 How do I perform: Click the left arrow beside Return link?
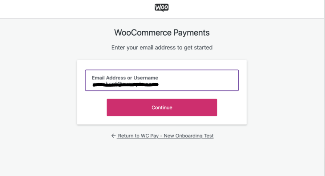pyautogui.click(x=114, y=136)
